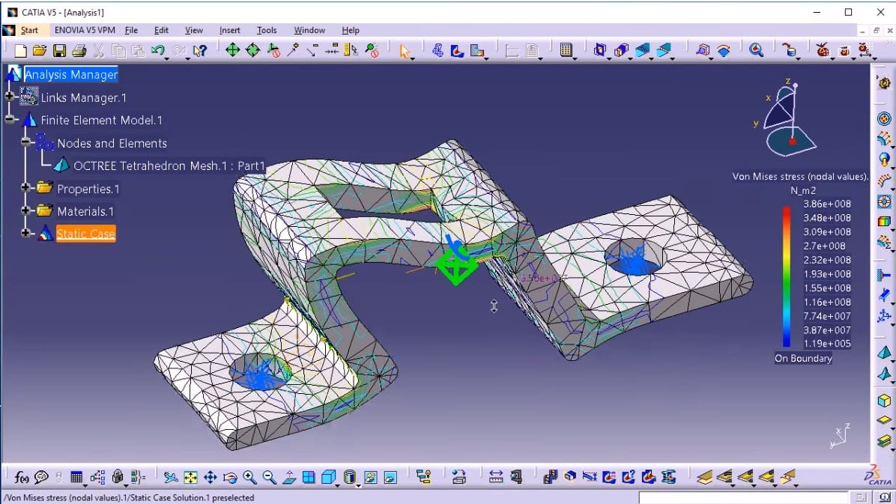This screenshot has width=896, height=504.
Task: Click the On Boundary legend label
Action: click(803, 358)
